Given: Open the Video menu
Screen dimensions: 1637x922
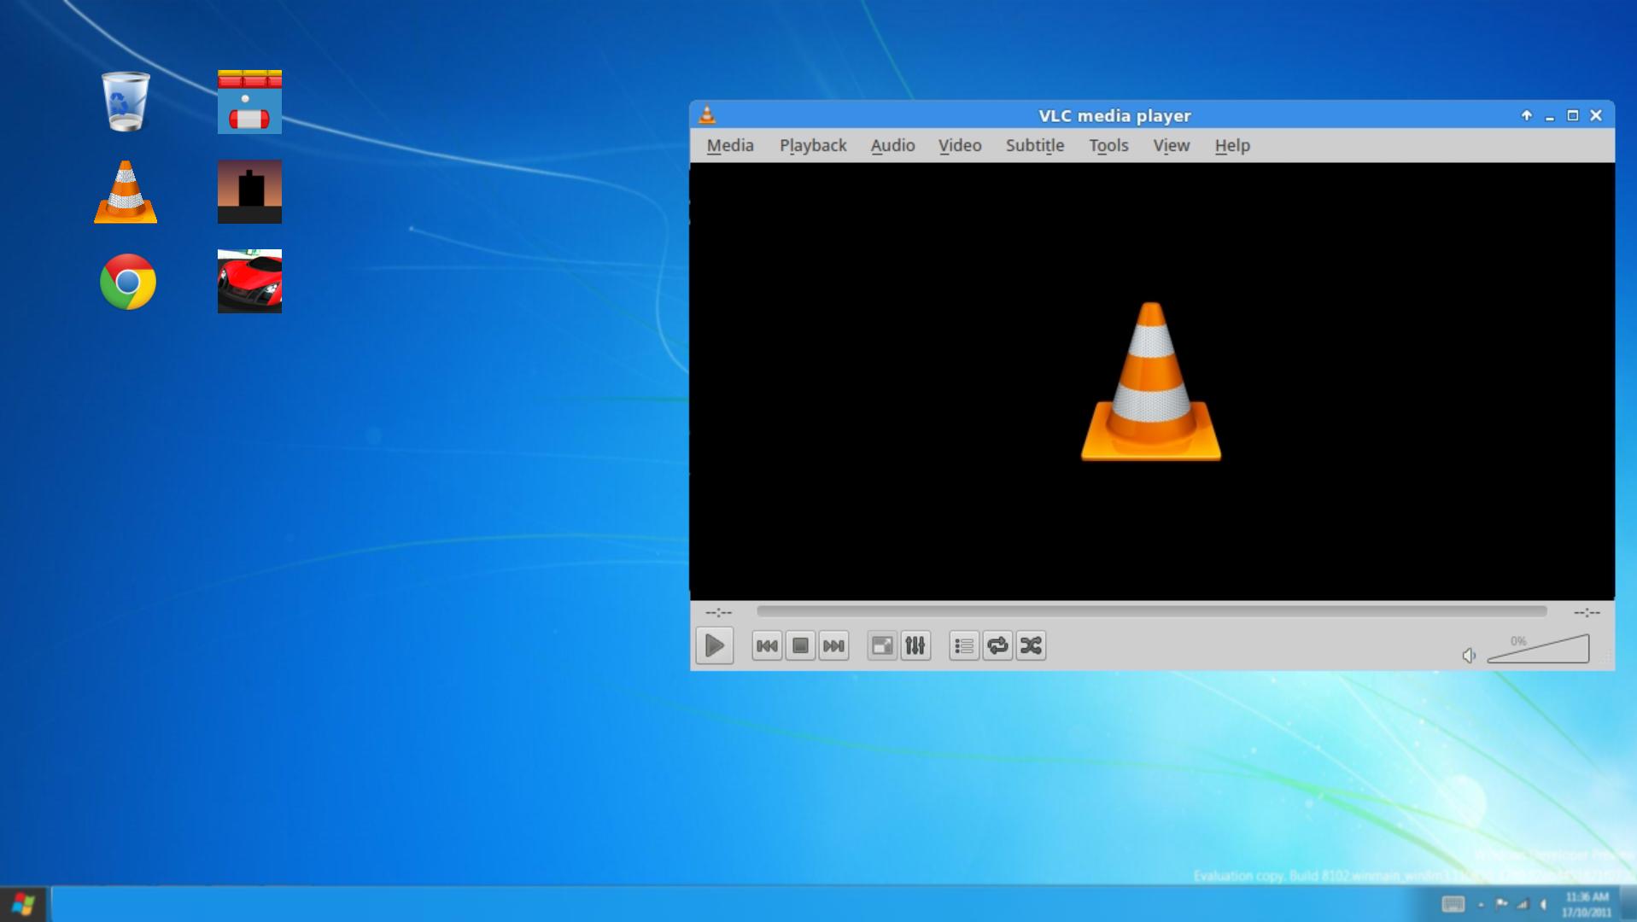Looking at the screenshot, I should (960, 145).
